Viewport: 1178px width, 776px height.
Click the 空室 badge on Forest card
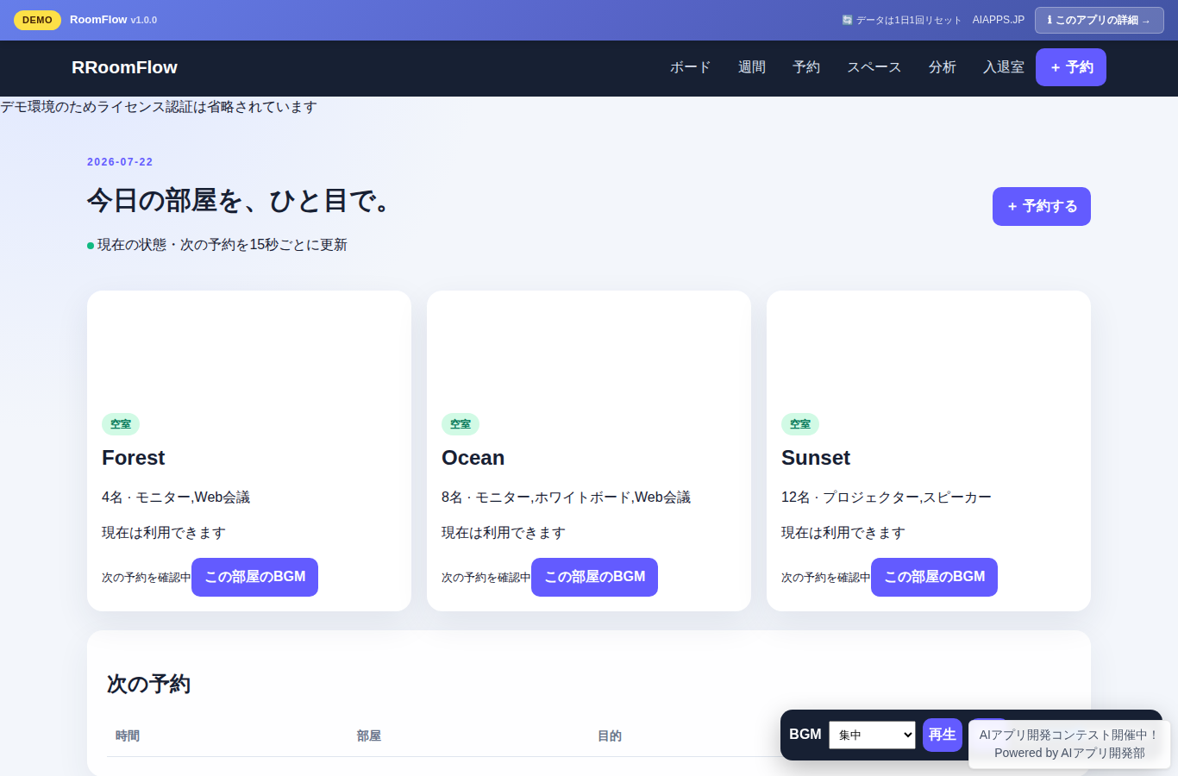tap(121, 424)
